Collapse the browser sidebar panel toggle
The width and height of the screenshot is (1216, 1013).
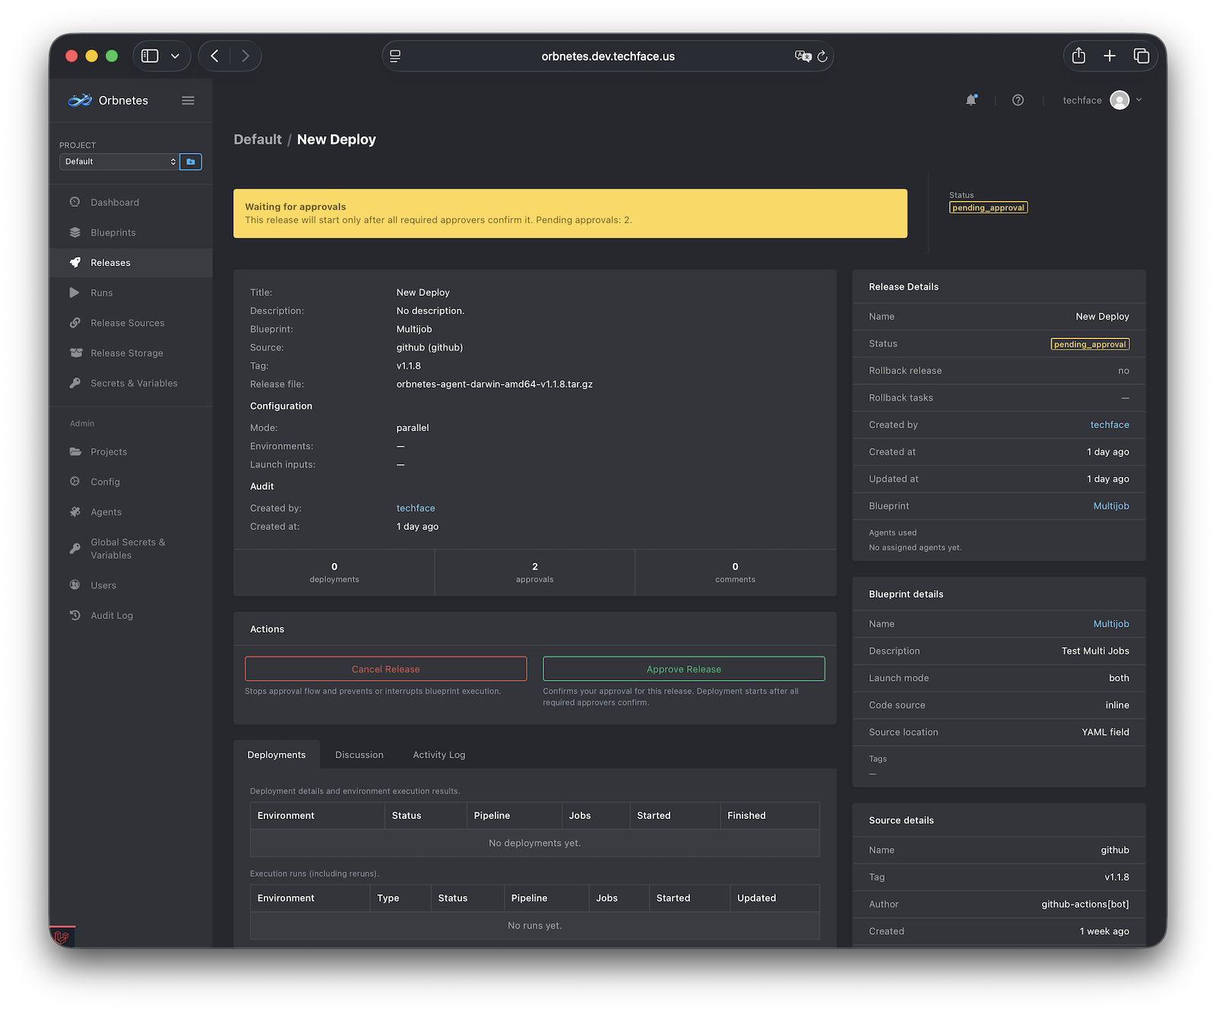(x=149, y=56)
